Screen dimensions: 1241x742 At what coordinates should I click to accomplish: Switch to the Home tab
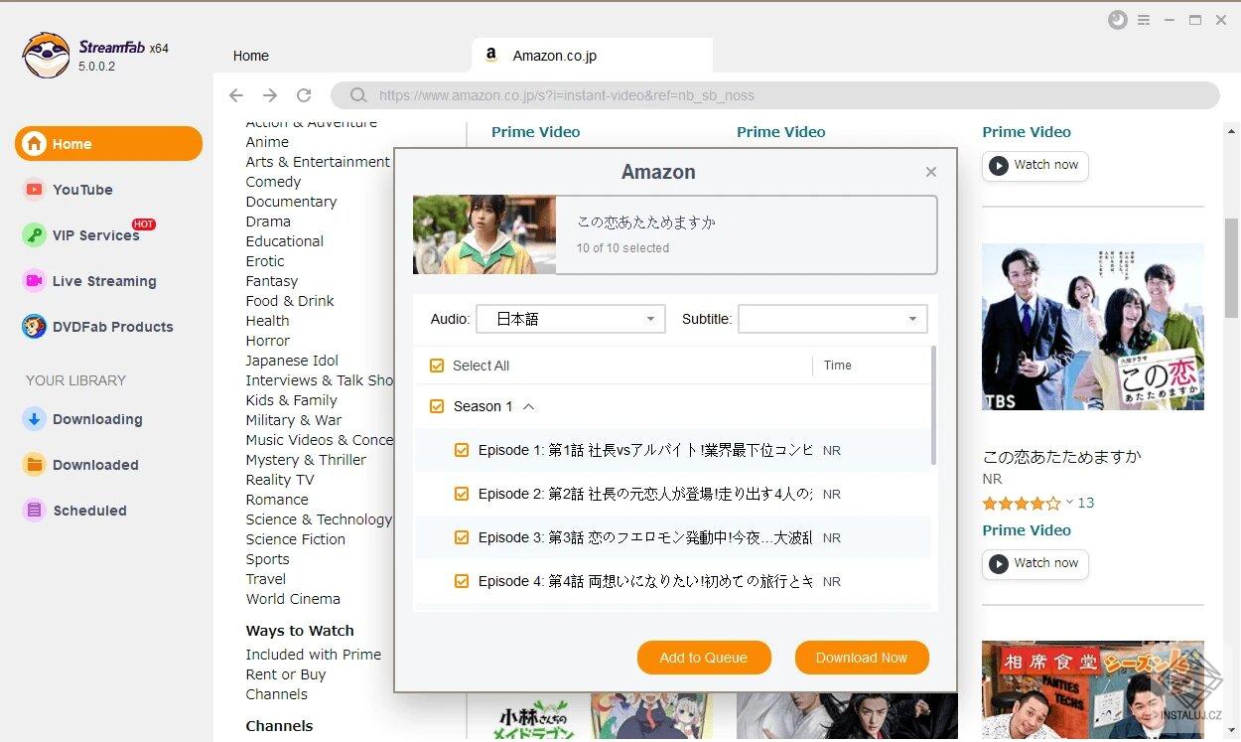click(251, 56)
